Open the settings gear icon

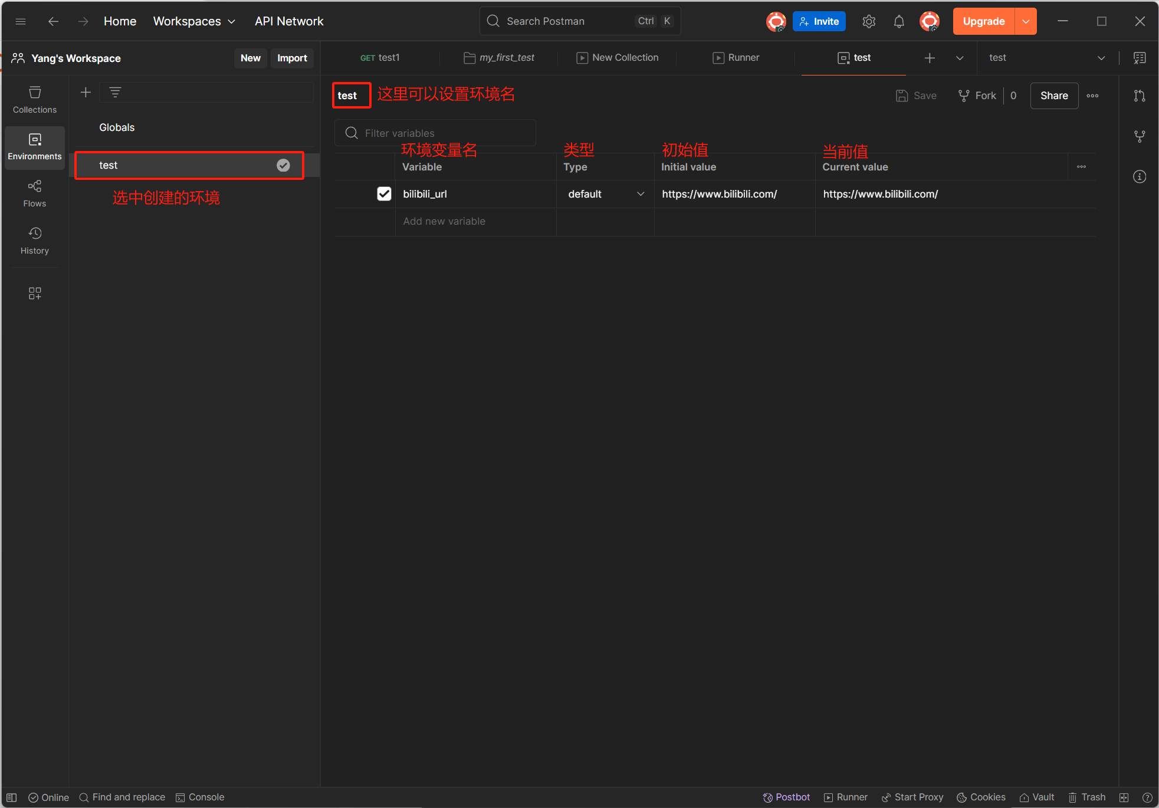tap(869, 21)
